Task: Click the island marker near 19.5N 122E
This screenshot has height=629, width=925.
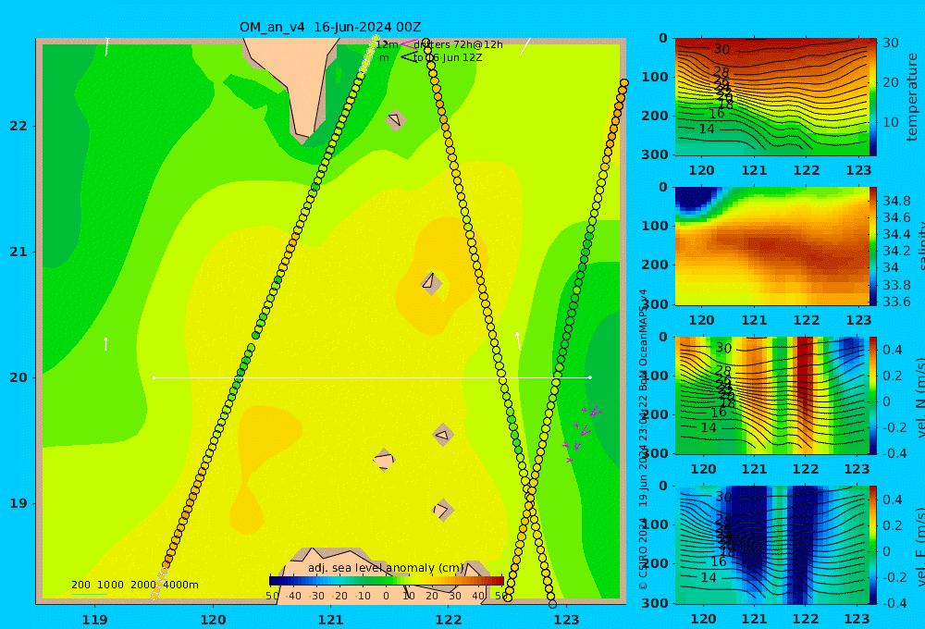Action: 443,436
